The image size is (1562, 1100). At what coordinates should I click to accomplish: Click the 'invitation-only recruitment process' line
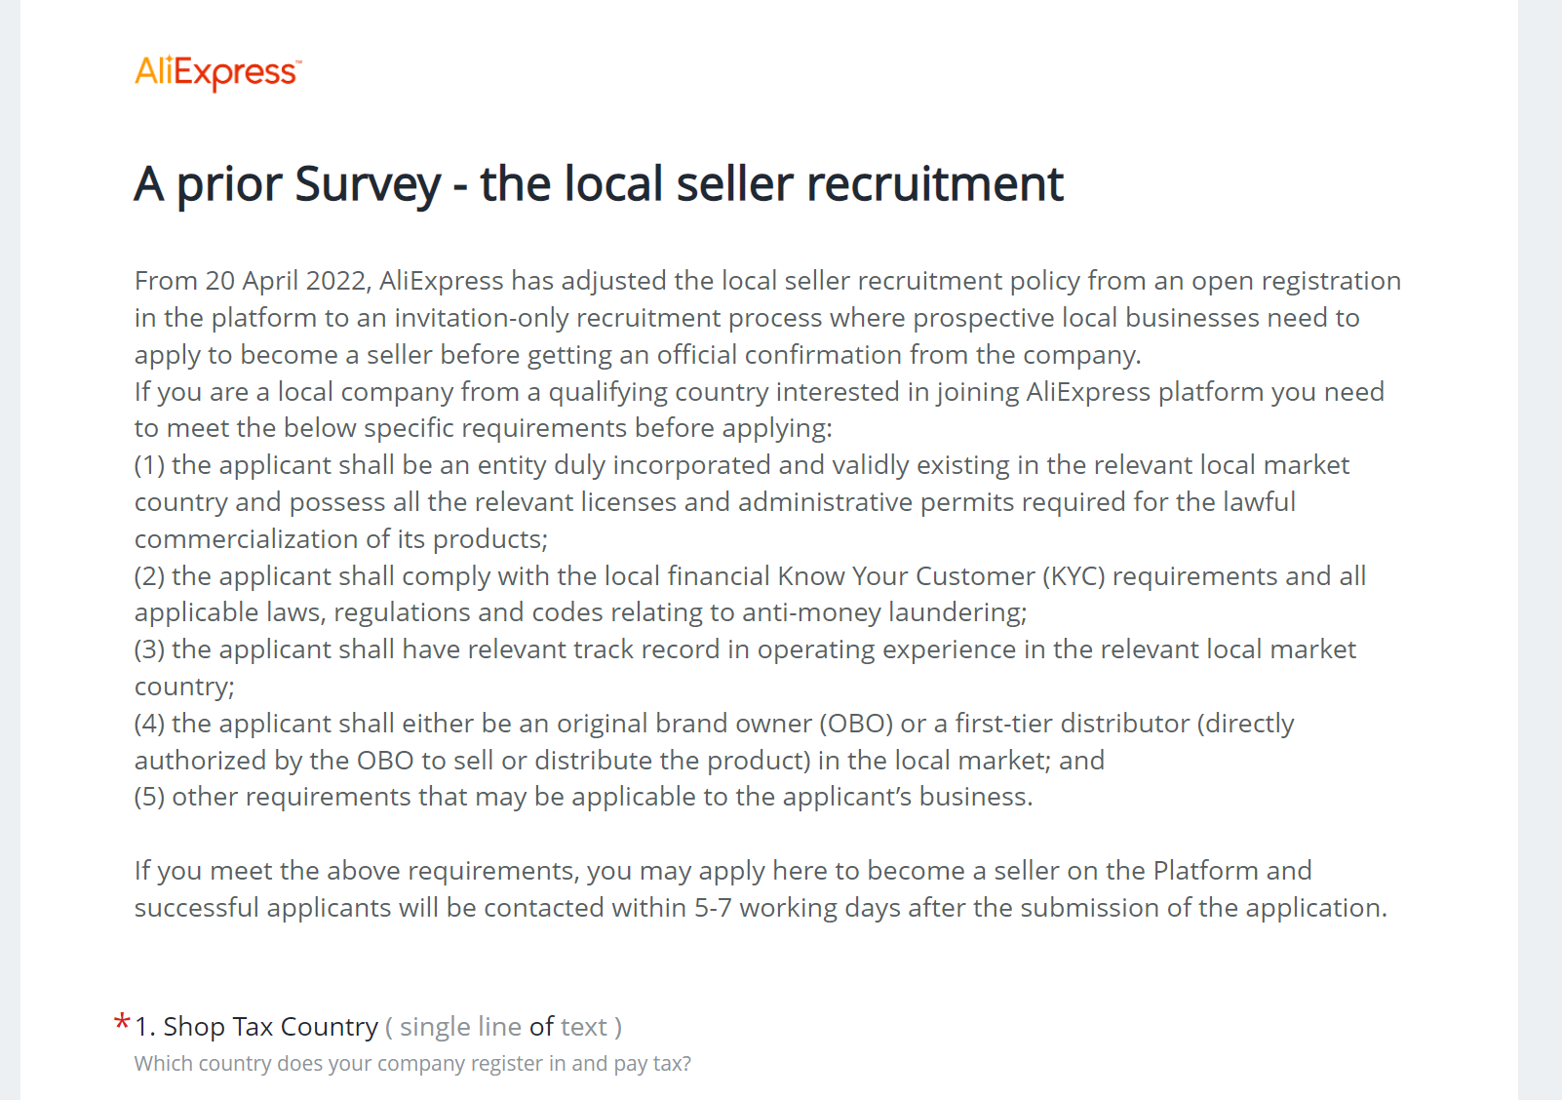(747, 318)
